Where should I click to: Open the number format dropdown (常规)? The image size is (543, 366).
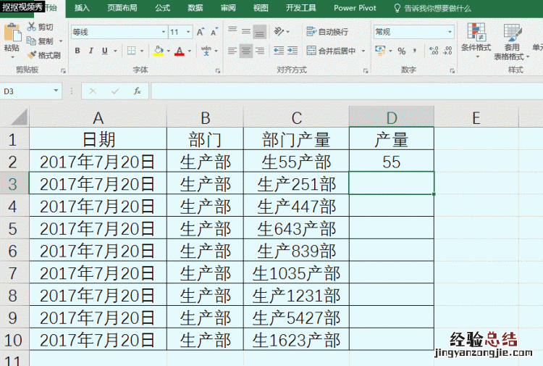(x=449, y=32)
